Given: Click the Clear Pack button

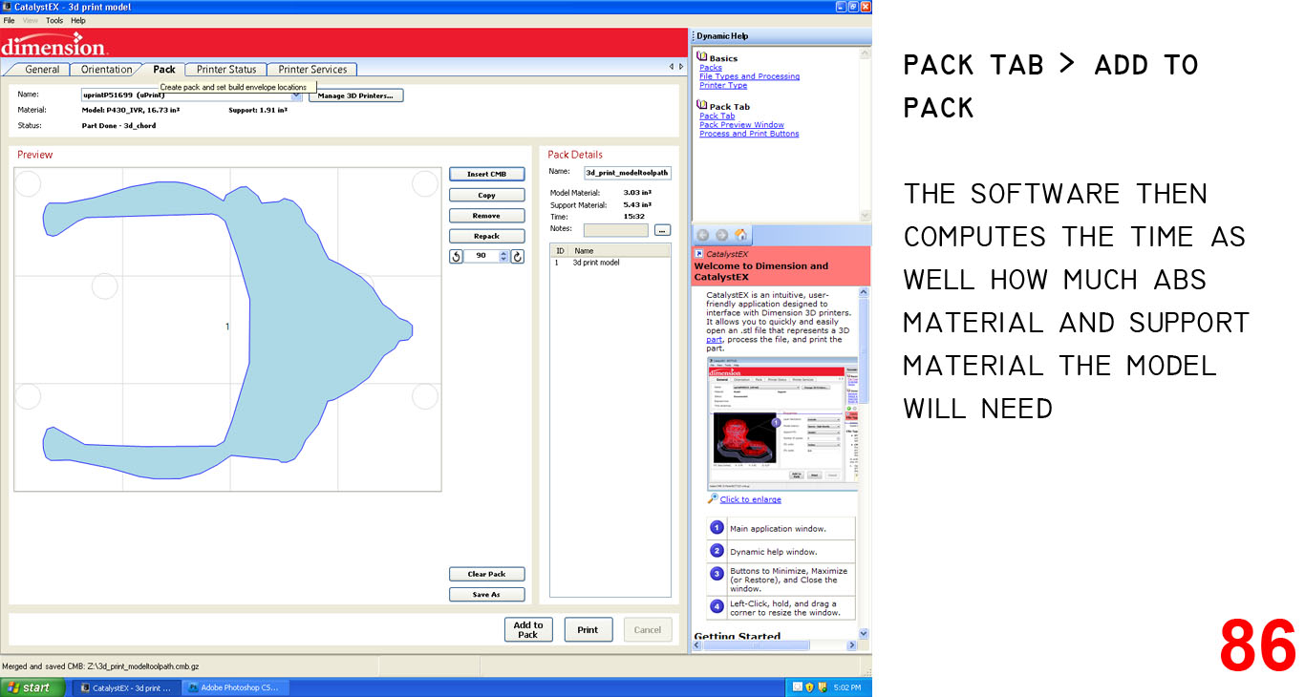Looking at the screenshot, I should (x=487, y=574).
